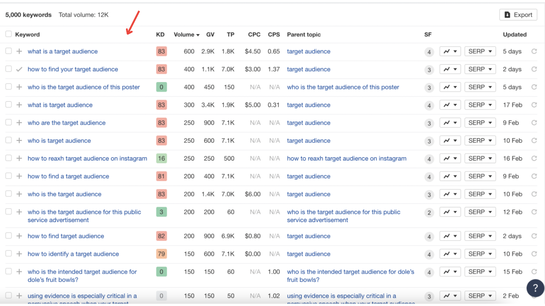The height and width of the screenshot is (306, 545).
Task: Sort by the Volume column header
Action: [187, 35]
